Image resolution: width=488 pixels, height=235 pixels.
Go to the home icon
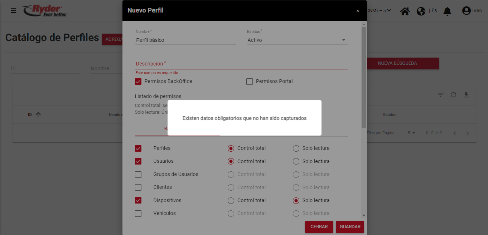[405, 11]
